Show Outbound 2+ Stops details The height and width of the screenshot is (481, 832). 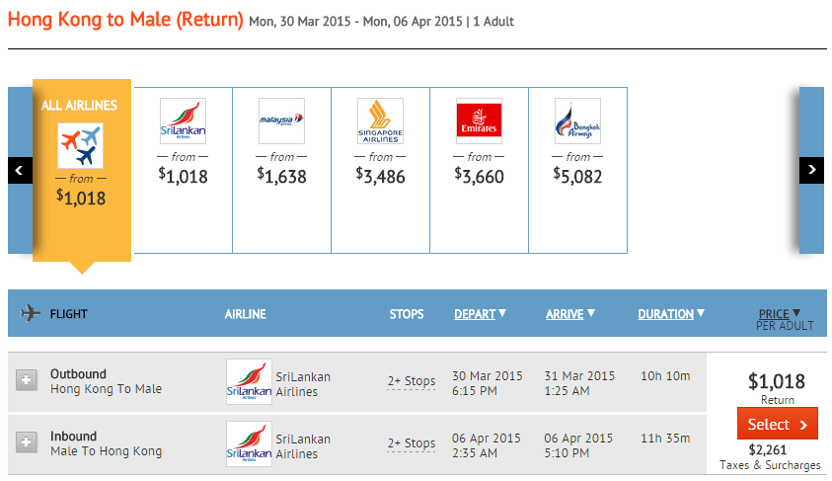click(x=411, y=381)
